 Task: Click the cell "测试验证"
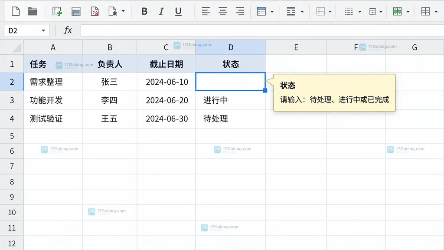click(53, 118)
